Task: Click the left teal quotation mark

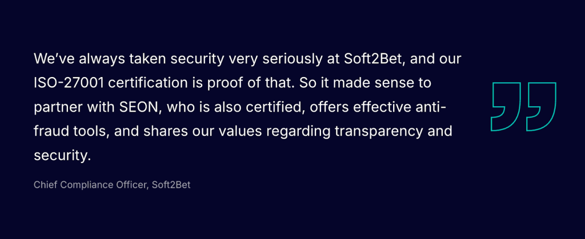Action: pos(506,107)
